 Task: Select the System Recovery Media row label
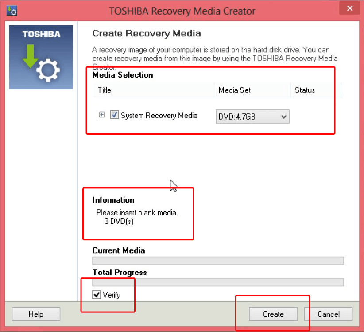click(x=159, y=115)
